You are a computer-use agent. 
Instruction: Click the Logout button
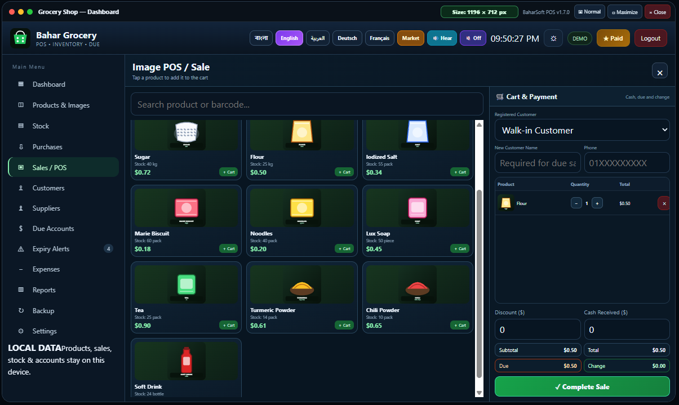coord(650,38)
